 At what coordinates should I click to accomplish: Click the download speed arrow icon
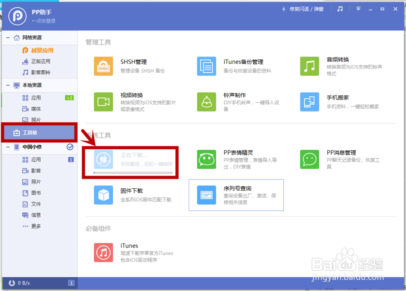coord(12,283)
